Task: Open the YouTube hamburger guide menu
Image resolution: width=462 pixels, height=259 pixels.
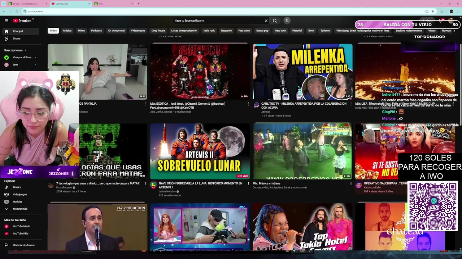Action: click(6, 21)
